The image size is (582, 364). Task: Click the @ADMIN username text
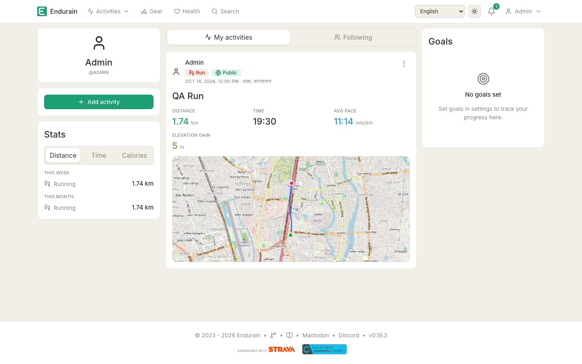[x=99, y=72]
